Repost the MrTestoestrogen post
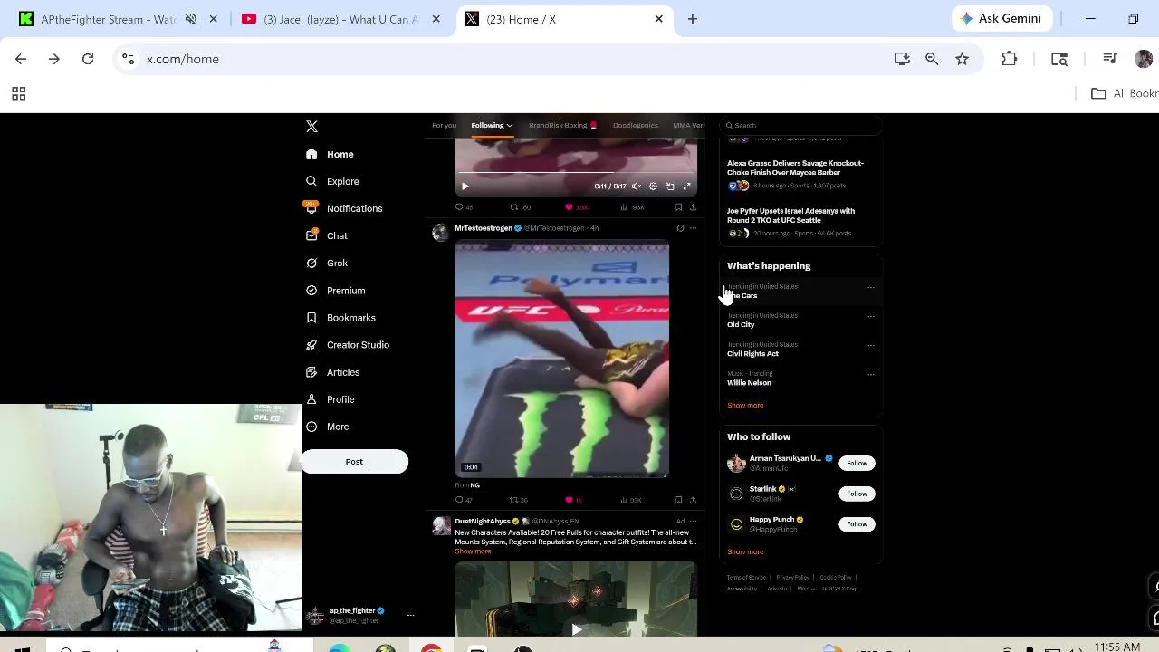 pyautogui.click(x=519, y=500)
